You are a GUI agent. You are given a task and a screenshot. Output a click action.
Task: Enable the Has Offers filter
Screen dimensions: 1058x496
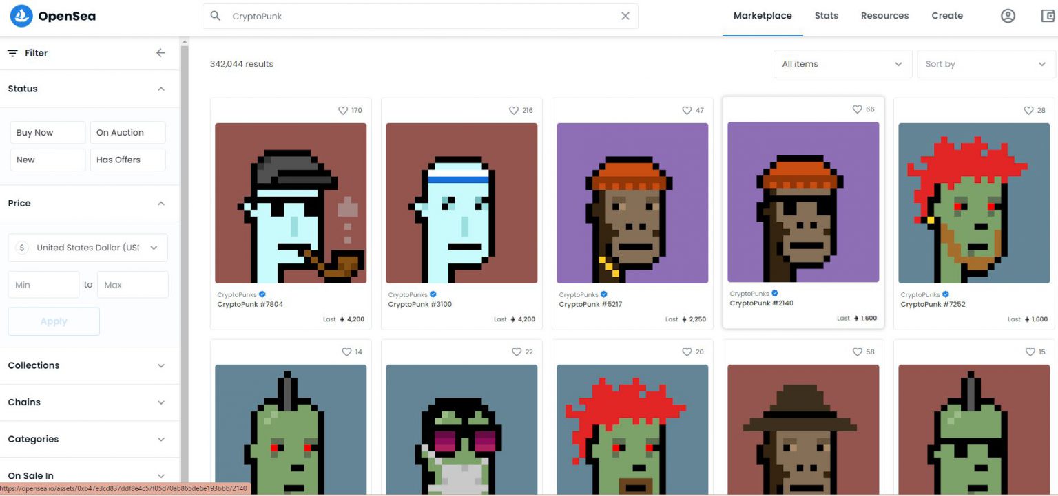pyautogui.click(x=127, y=160)
